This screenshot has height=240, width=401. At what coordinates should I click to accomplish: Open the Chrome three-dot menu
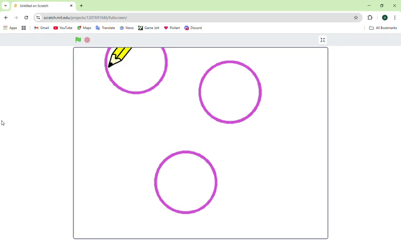pos(395,18)
